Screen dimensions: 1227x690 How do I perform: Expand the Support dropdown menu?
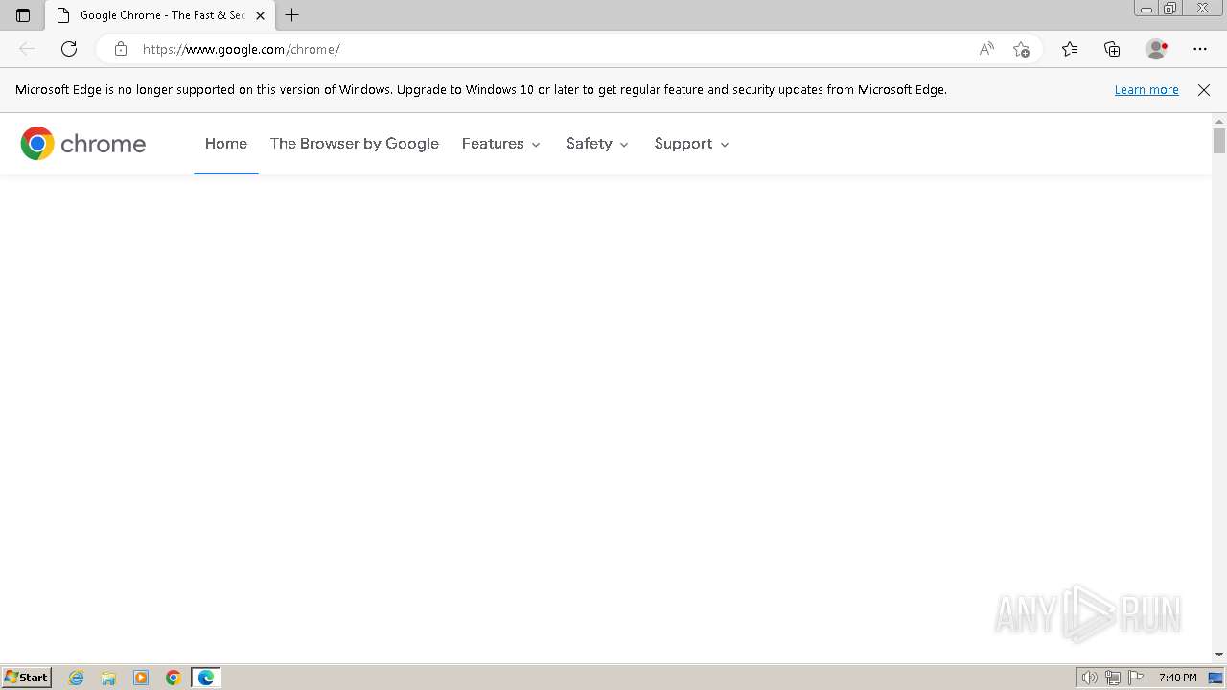(x=692, y=144)
